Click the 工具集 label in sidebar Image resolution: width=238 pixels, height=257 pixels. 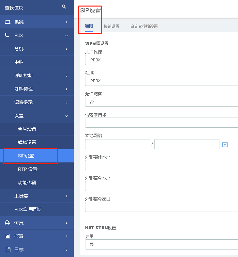pos(21,196)
